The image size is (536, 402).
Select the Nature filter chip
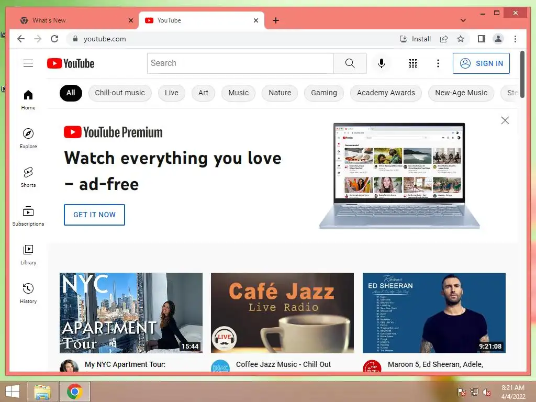(x=280, y=93)
